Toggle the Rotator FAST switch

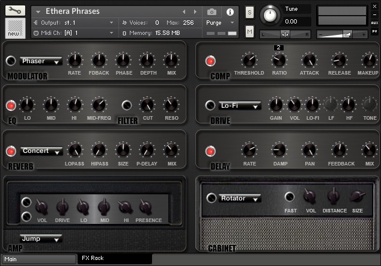[290, 197]
